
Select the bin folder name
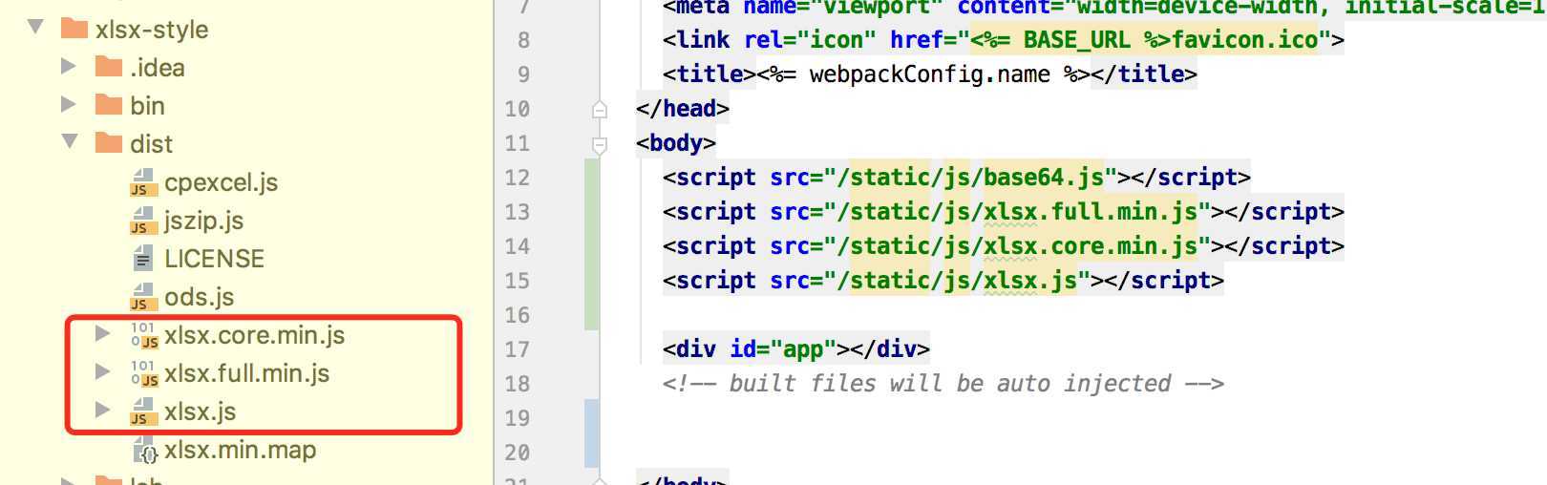click(147, 106)
